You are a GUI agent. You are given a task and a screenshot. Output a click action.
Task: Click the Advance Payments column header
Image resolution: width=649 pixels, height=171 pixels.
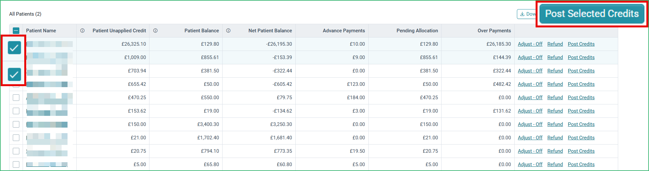click(344, 31)
